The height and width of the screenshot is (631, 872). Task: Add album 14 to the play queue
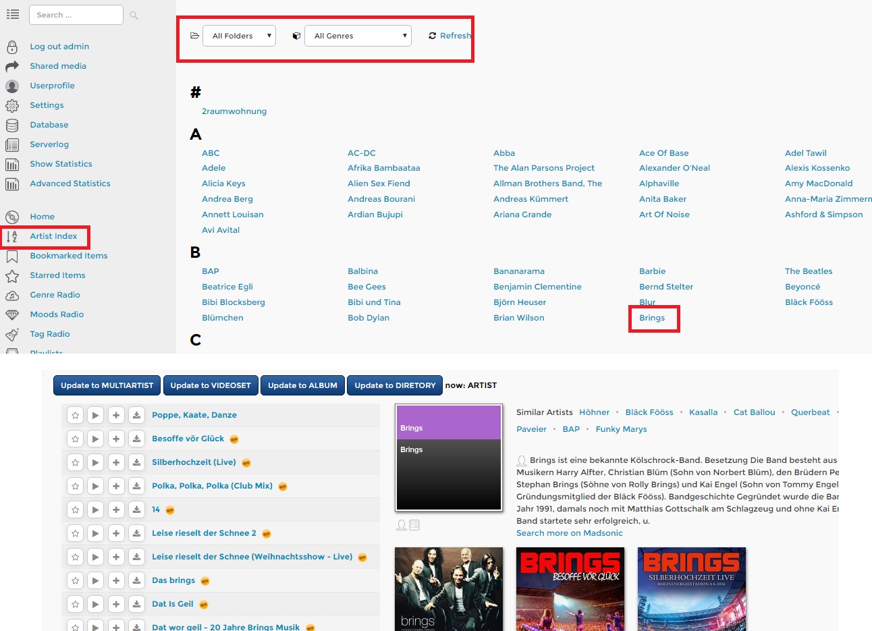click(116, 510)
